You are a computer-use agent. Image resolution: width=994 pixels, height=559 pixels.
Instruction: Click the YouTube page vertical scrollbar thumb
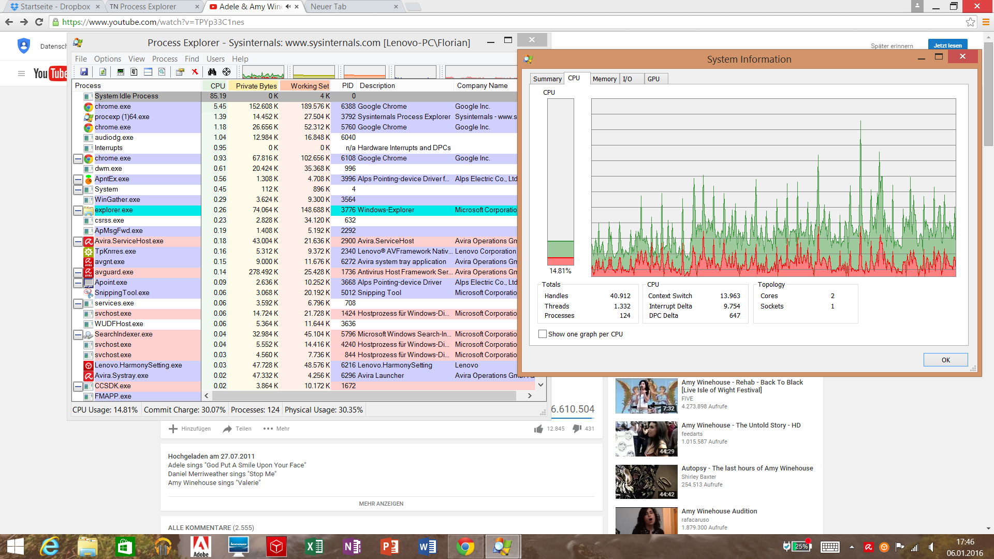(x=989, y=93)
